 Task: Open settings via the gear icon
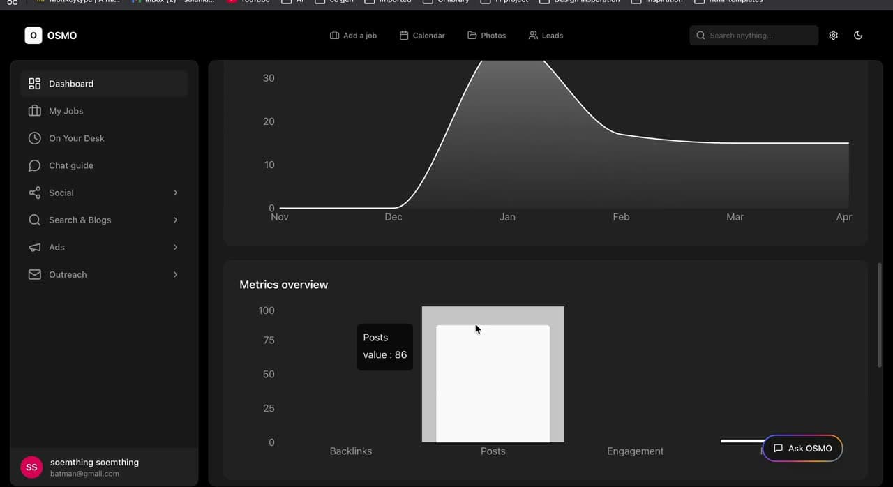point(833,36)
